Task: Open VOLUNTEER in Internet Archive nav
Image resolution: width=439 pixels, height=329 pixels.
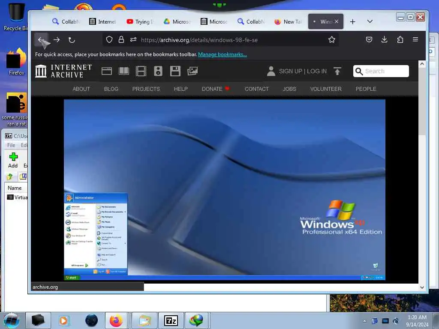Action: (326, 89)
